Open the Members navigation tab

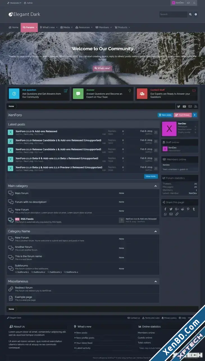(102, 27)
